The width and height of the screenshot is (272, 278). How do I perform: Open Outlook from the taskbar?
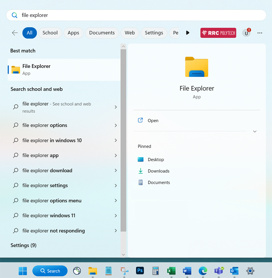point(234,271)
